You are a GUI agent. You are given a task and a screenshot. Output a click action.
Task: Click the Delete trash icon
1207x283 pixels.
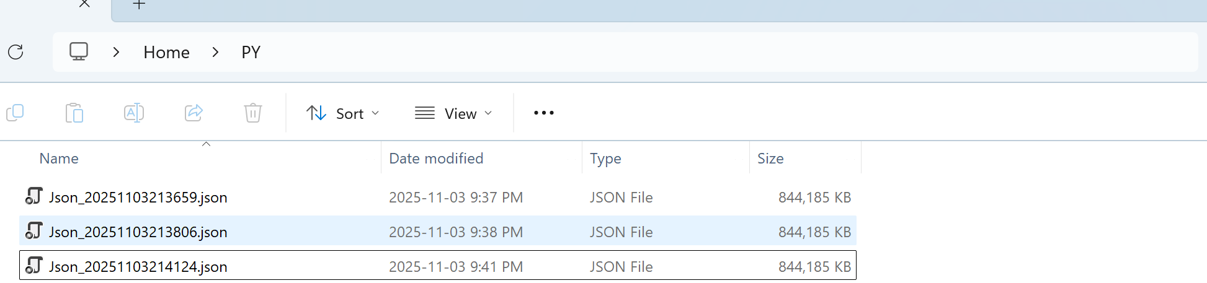point(253,113)
